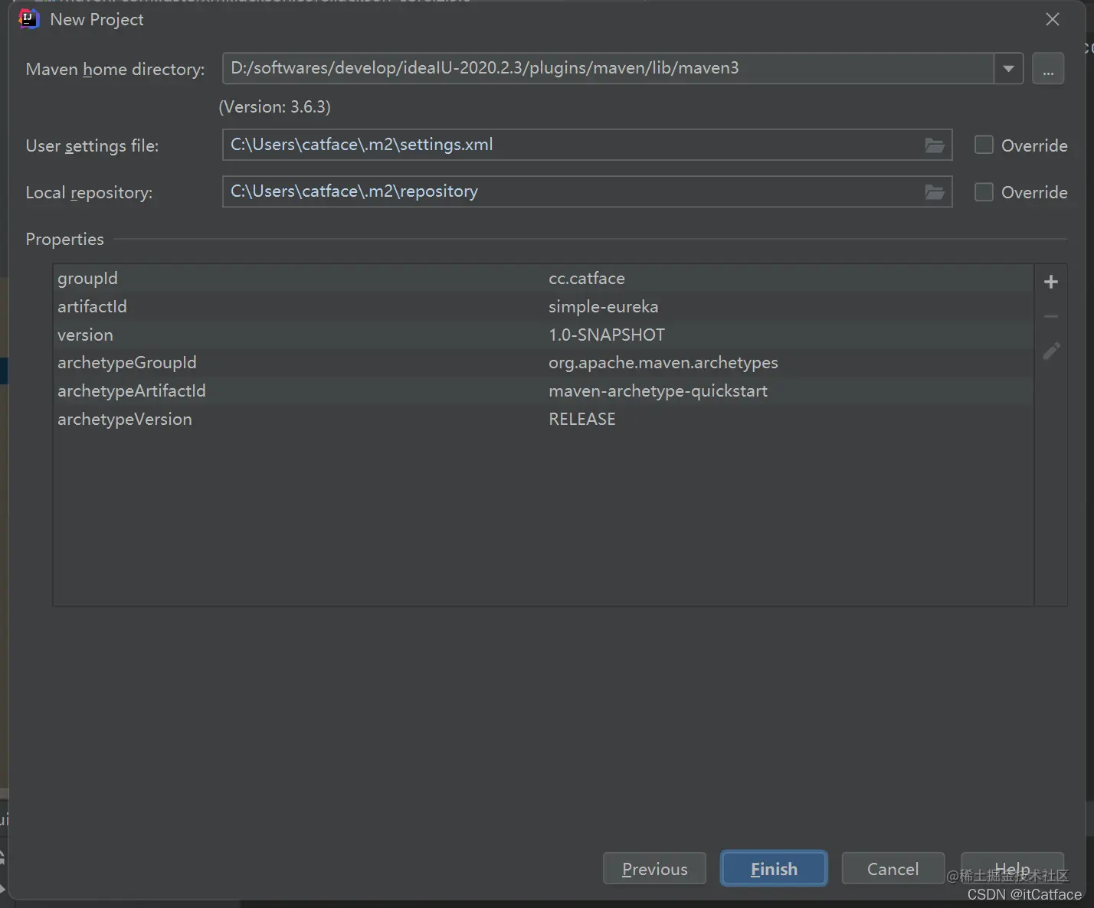The width and height of the screenshot is (1094, 908).
Task: Click the cc.catface value cell
Action: pyautogui.click(x=587, y=279)
